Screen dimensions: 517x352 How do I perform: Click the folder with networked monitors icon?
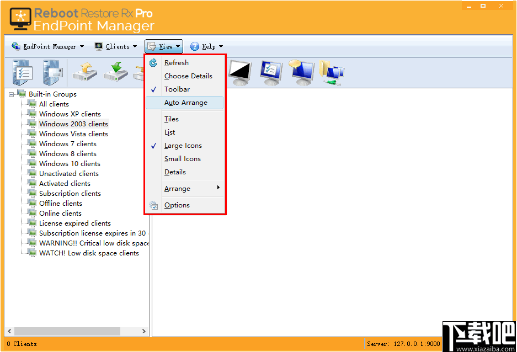(332, 73)
